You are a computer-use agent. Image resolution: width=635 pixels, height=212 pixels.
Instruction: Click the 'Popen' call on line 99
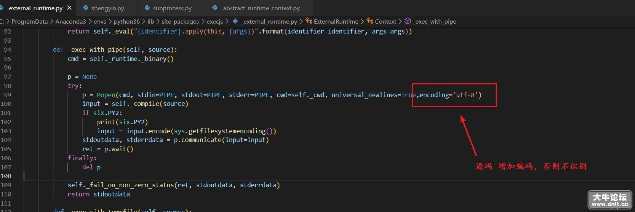[106, 95]
